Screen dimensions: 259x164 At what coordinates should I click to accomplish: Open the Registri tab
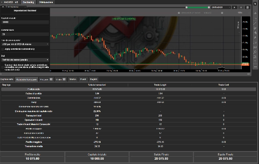[94, 80]
